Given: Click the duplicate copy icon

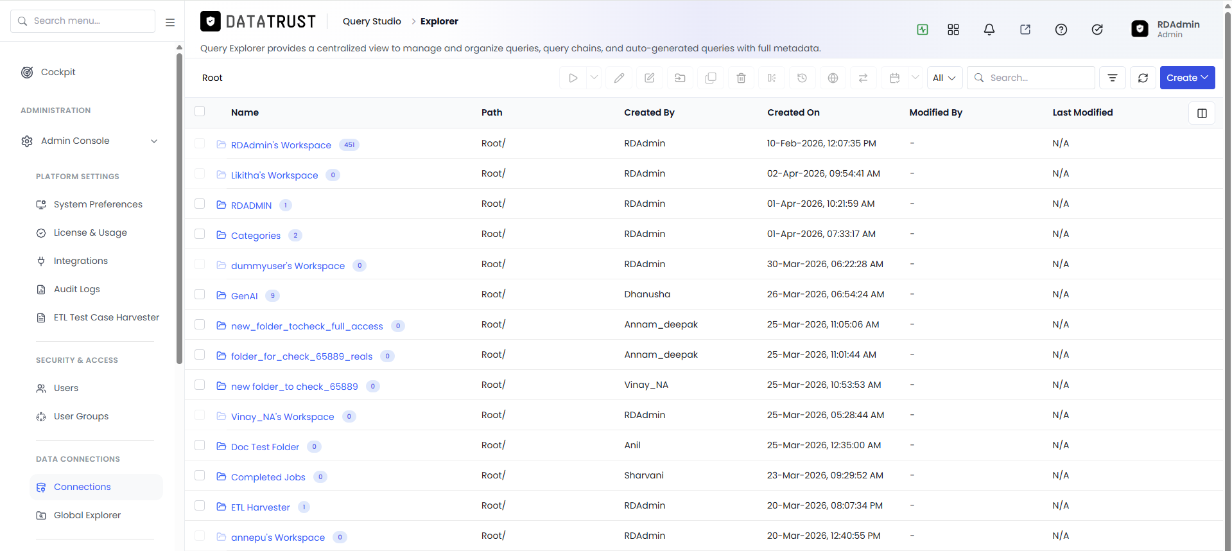Looking at the screenshot, I should (x=711, y=78).
